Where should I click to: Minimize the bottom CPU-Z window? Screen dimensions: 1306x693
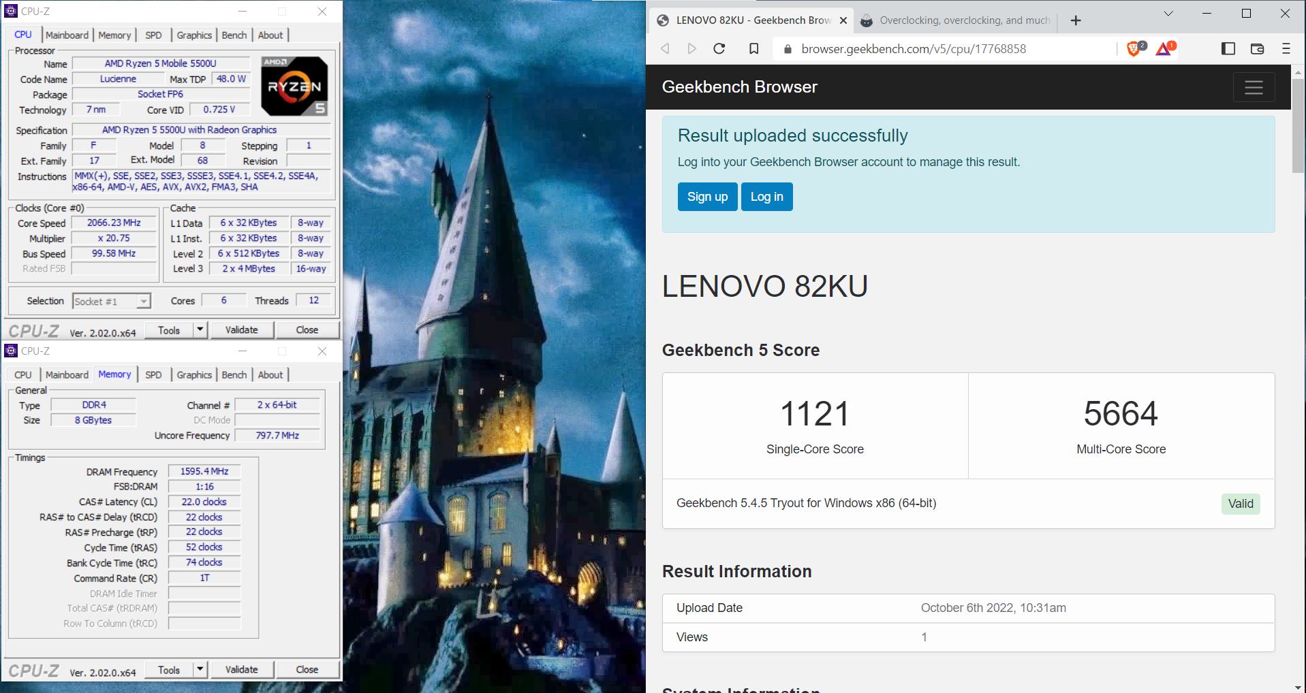[x=243, y=351]
